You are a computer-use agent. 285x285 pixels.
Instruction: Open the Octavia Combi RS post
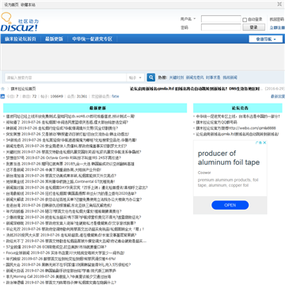(63, 158)
